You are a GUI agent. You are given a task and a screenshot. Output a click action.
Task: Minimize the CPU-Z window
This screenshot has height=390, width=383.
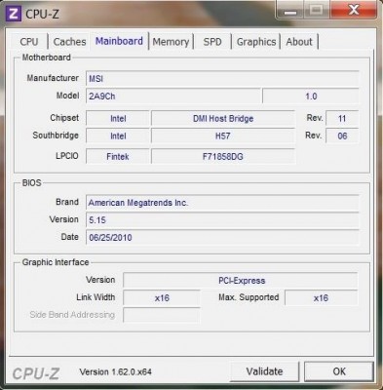click(x=290, y=10)
